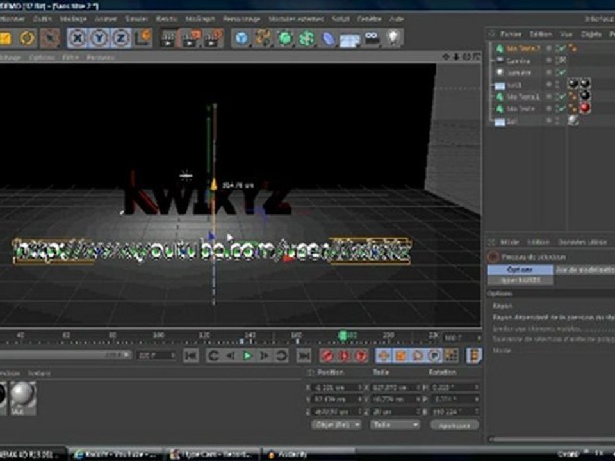This screenshot has height=461, width=615.
Task: Add a floor scene object icon
Action: [350, 39]
